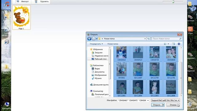
Task: Select Избранное in the navigation tree
Action: [x=96, y=49]
